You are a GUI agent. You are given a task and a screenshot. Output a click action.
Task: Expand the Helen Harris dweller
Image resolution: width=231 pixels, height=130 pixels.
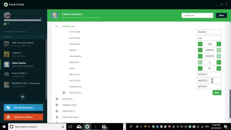tap(57, 111)
